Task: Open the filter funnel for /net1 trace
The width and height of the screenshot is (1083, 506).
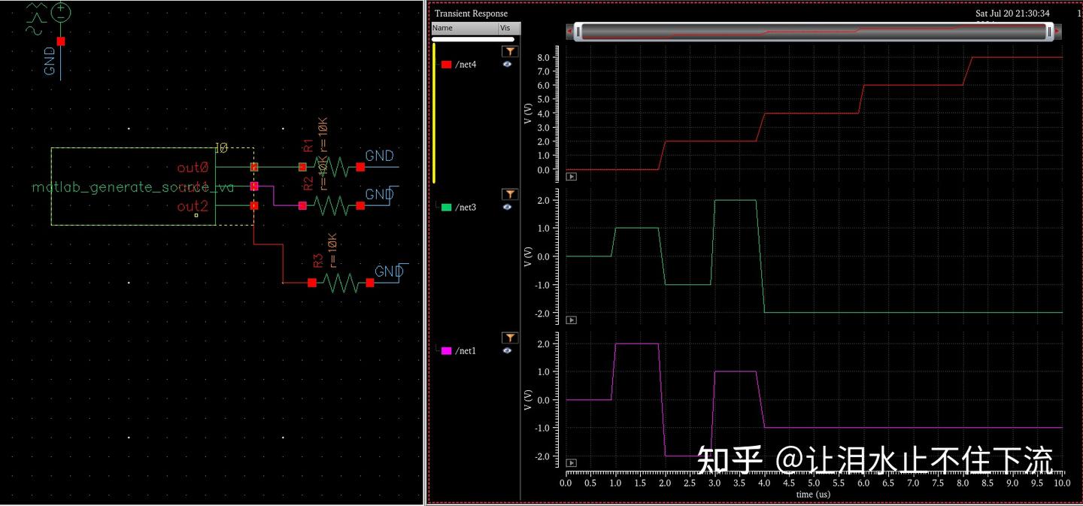Action: click(510, 338)
